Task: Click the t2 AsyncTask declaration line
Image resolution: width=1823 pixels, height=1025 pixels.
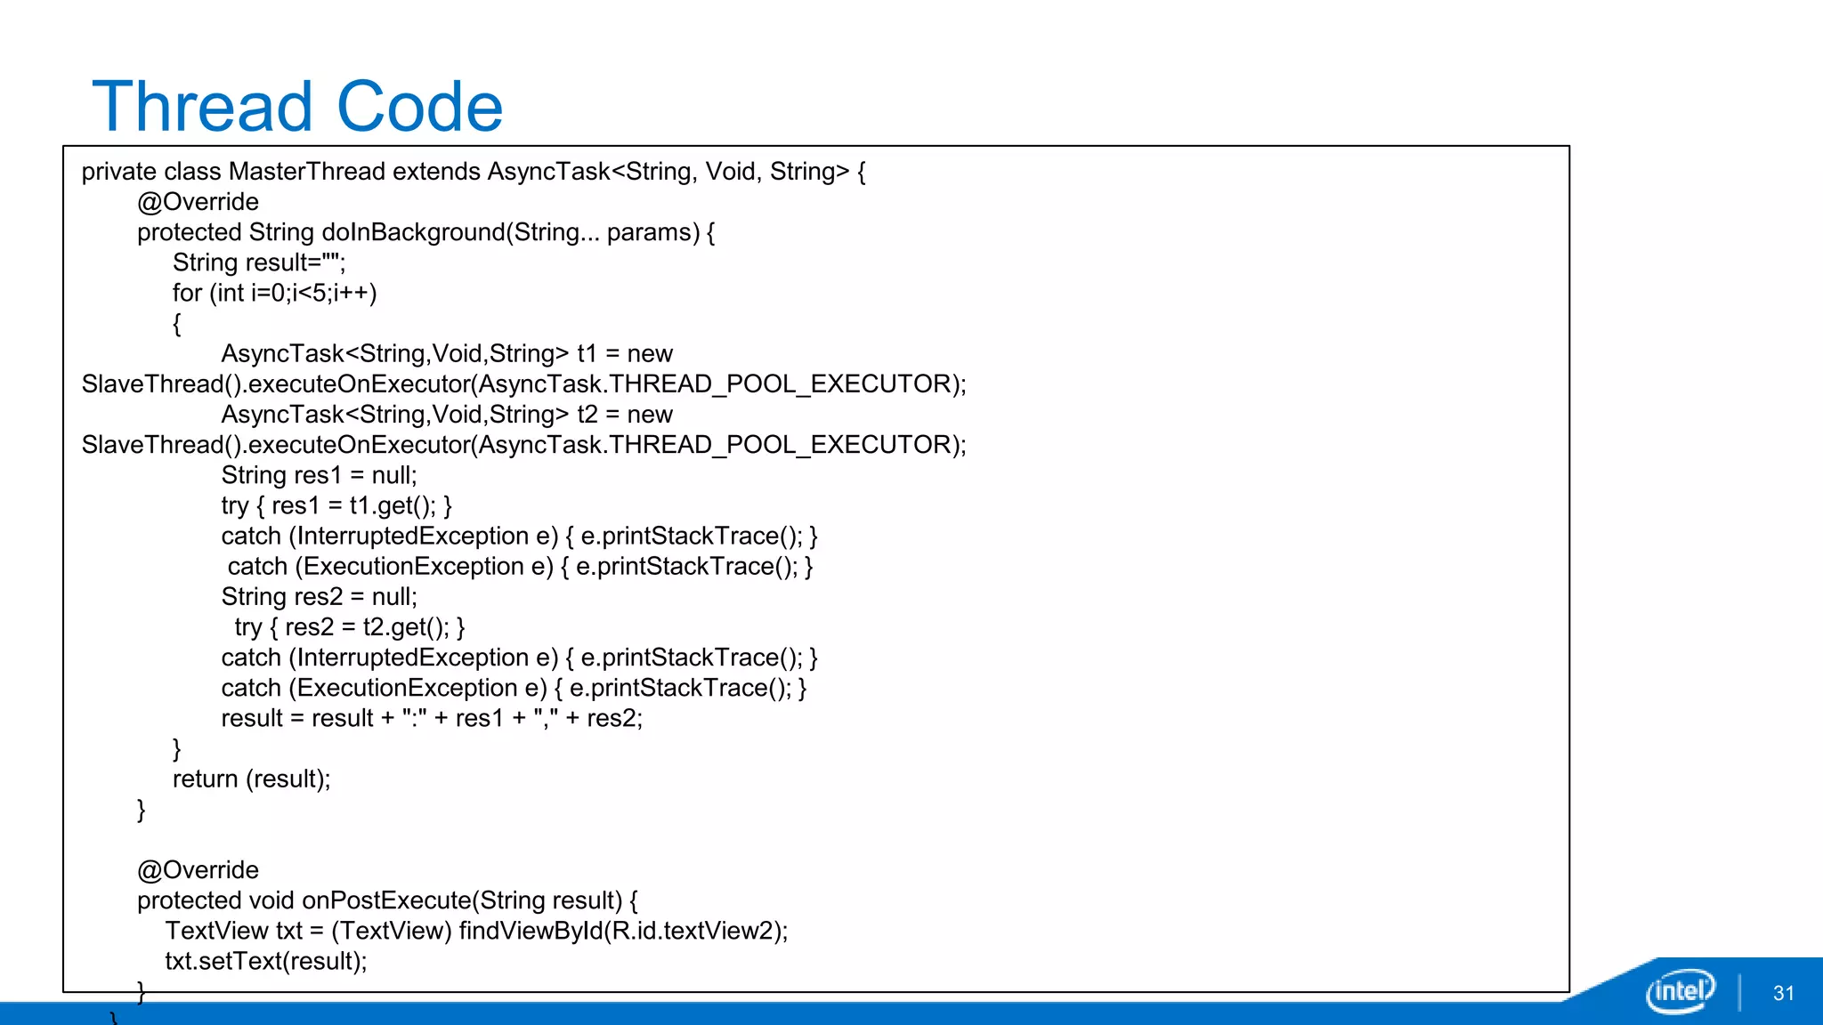Action: (447, 415)
